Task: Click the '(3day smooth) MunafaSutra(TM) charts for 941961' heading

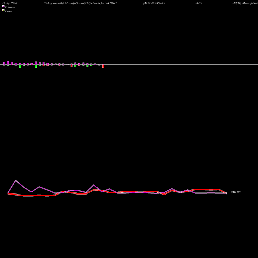Action: coord(80,3)
